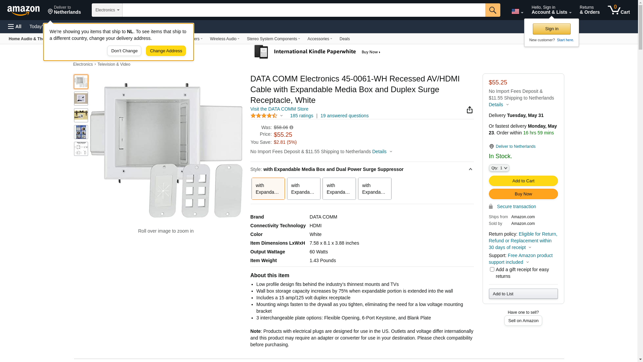Click the Add to Cart button
643x362 pixels.
tap(523, 181)
